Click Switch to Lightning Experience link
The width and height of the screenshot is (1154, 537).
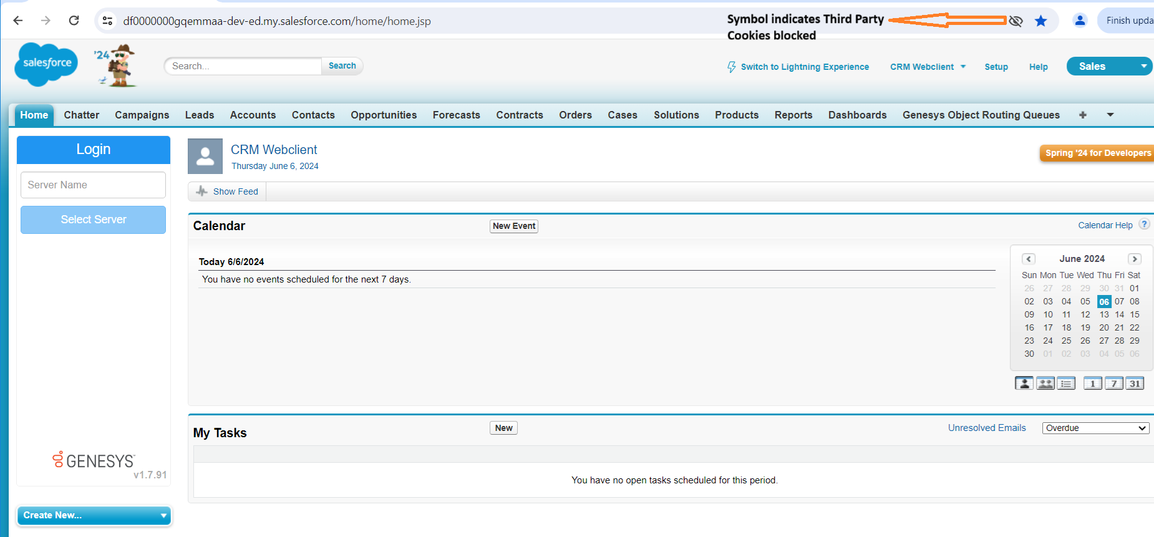click(804, 67)
